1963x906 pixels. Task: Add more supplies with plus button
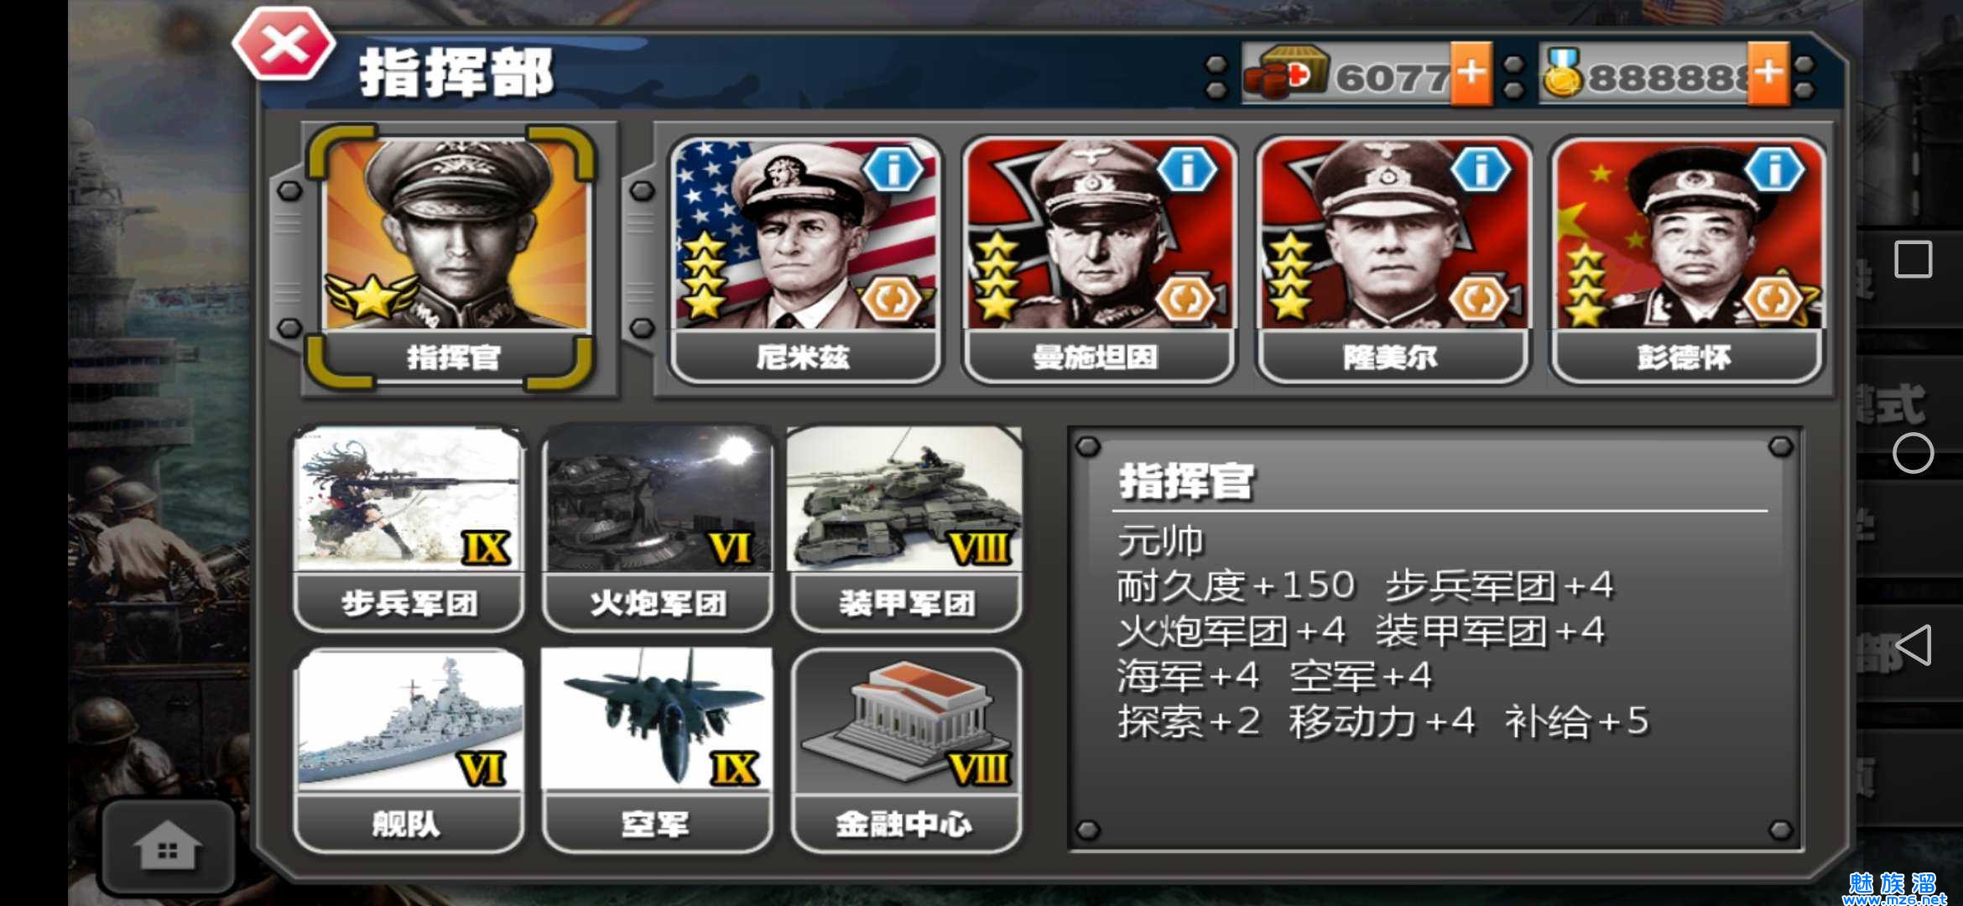pyautogui.click(x=1471, y=74)
